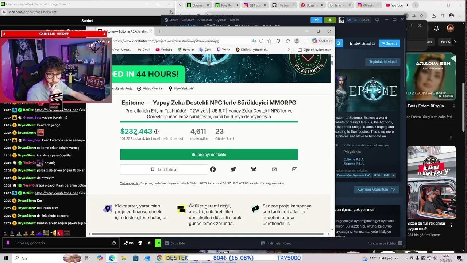Open the Aradım Seni mix thumbnail
Screen dimensions: 467x263
431,76
